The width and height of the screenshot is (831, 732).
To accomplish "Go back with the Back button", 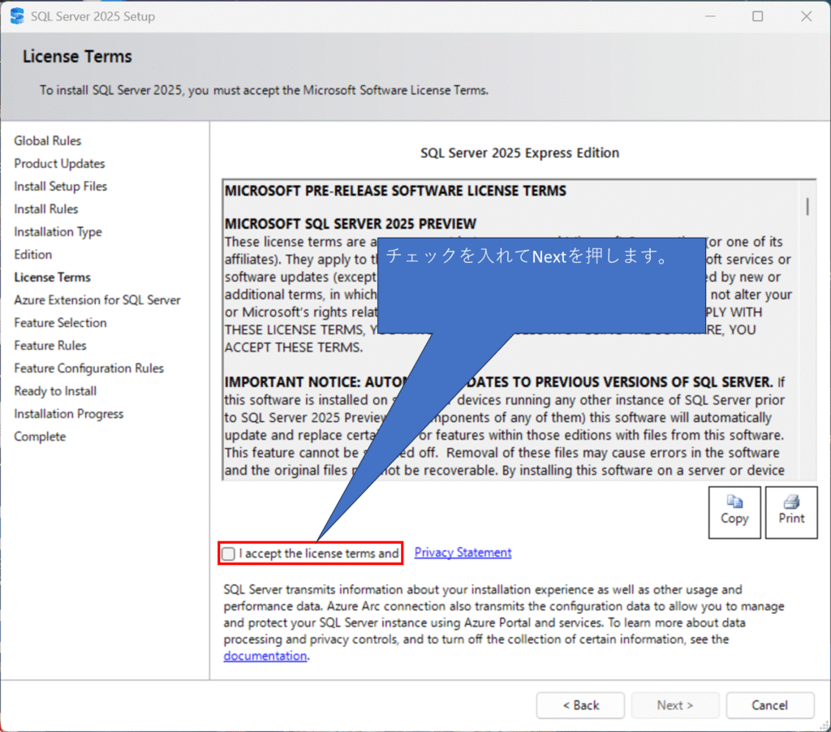I will [580, 705].
